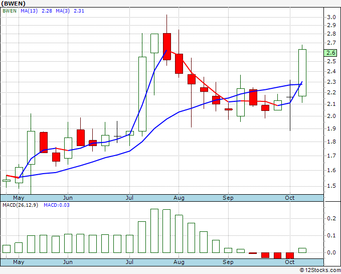Screen dimensions: 341x274
Task: Click the Sep marker on the price chart axis
Action: coord(228,198)
